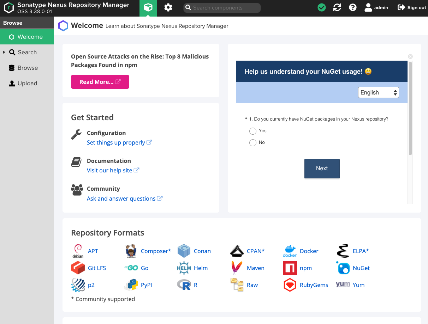Click the Configuration wrench icon
The image size is (428, 324).
(x=76, y=134)
